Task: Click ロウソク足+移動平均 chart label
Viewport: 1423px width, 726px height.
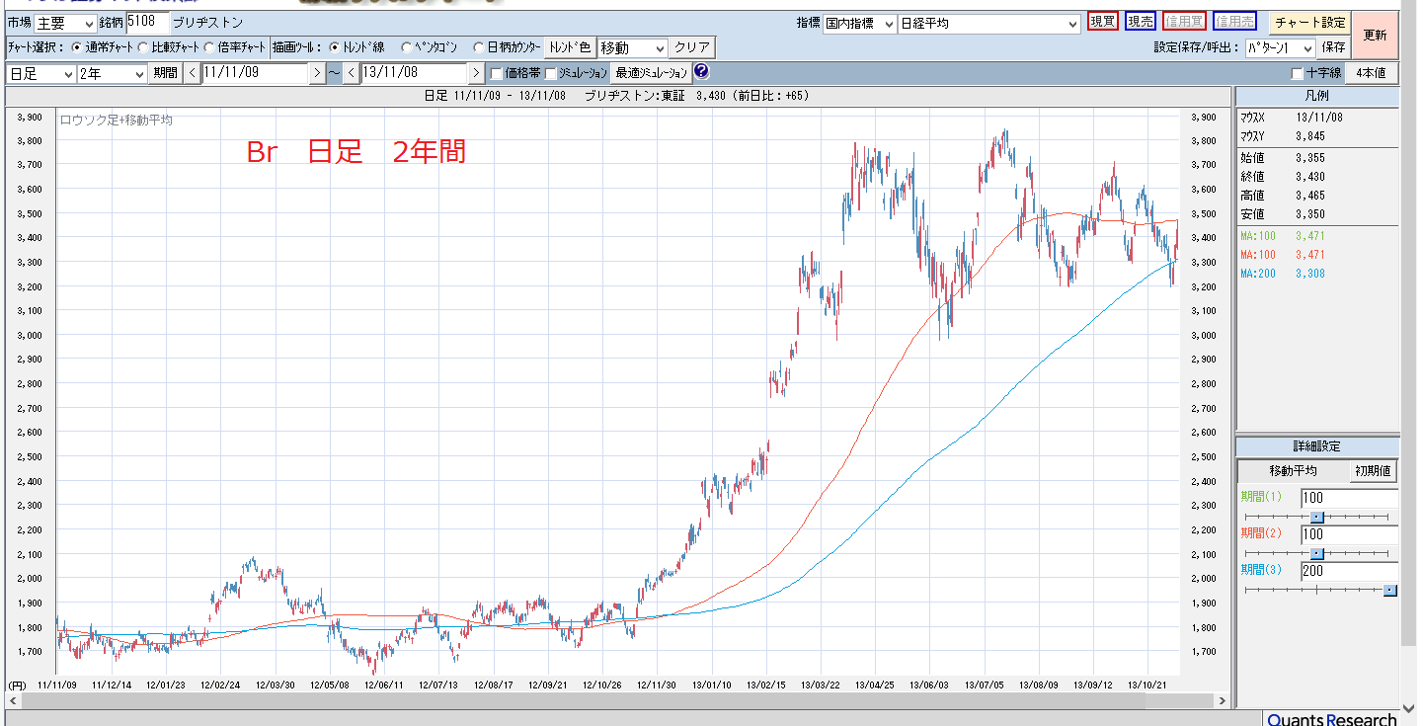Action: pos(117,120)
